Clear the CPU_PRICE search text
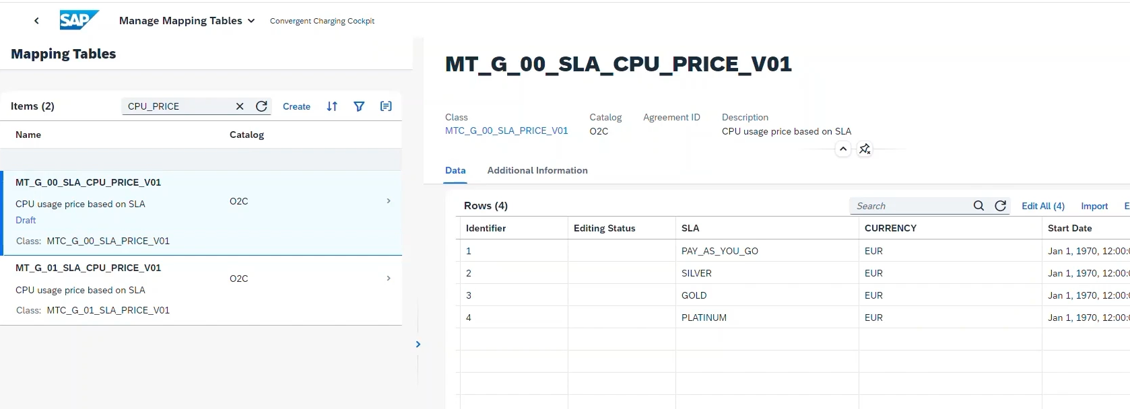The width and height of the screenshot is (1130, 409). click(x=240, y=106)
